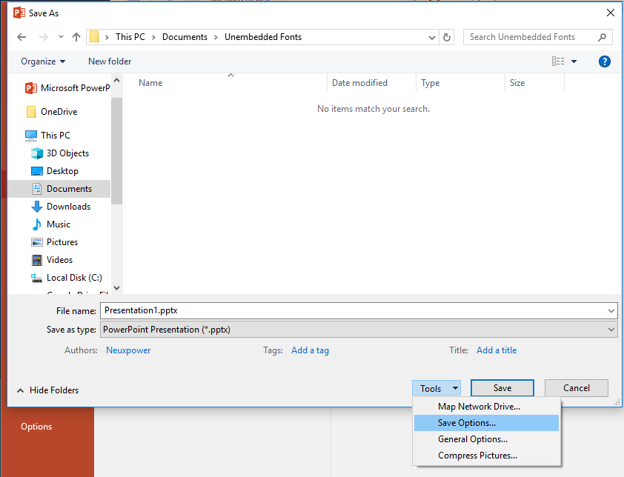The image size is (624, 477).
Task: Cancel the Save As dialog
Action: click(576, 387)
